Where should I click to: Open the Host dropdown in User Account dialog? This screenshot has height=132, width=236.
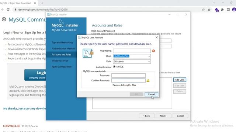click(149, 56)
